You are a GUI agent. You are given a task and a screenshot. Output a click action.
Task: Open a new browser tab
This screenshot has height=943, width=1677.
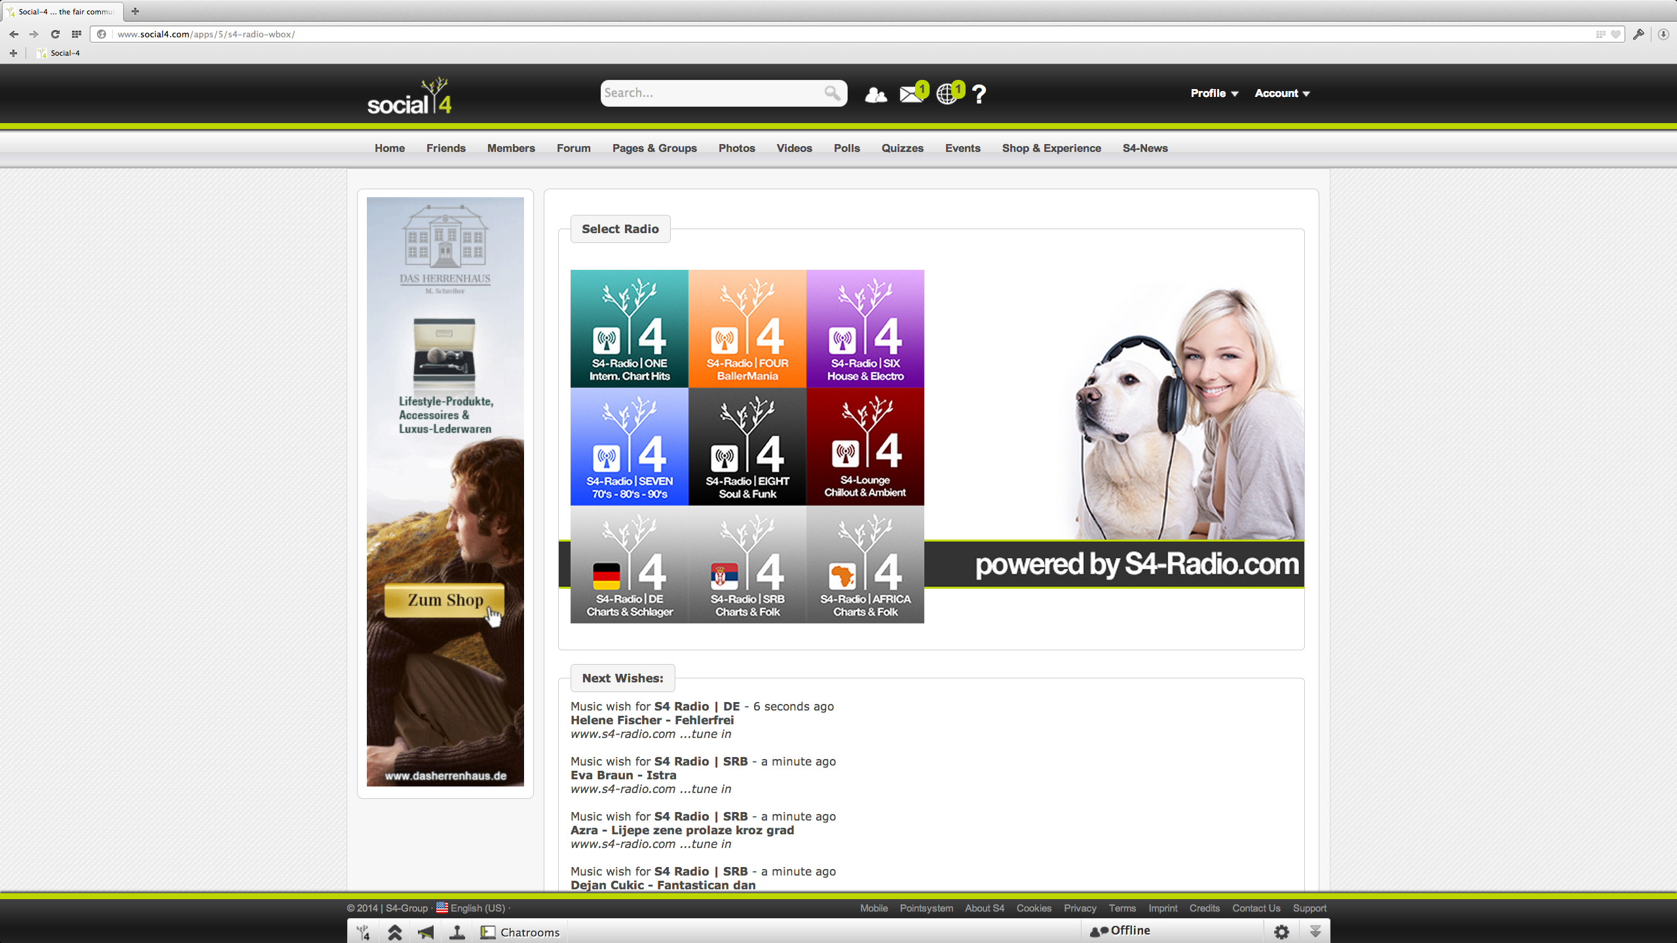click(135, 11)
